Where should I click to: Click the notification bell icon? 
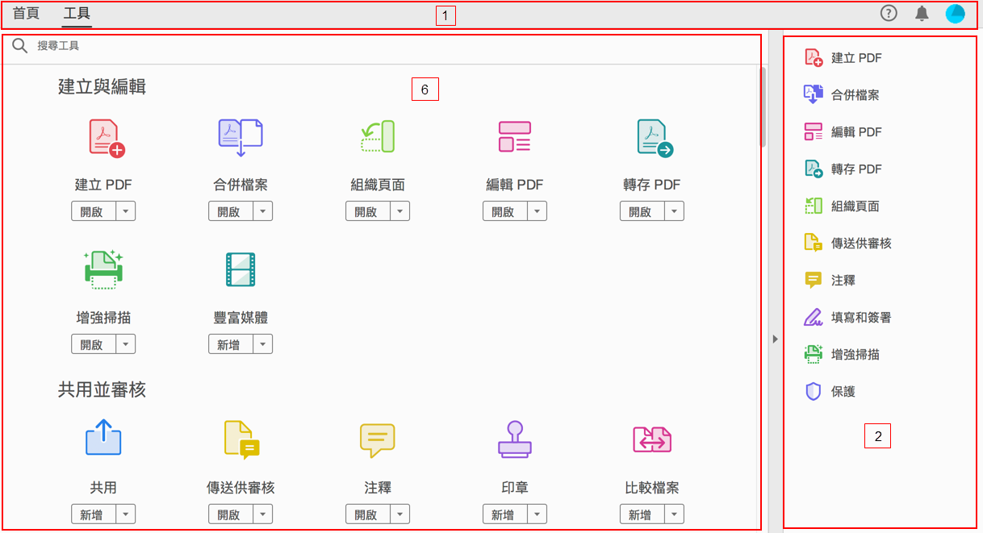pos(921,14)
